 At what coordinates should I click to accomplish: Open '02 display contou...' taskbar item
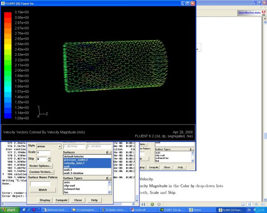pos(114,210)
